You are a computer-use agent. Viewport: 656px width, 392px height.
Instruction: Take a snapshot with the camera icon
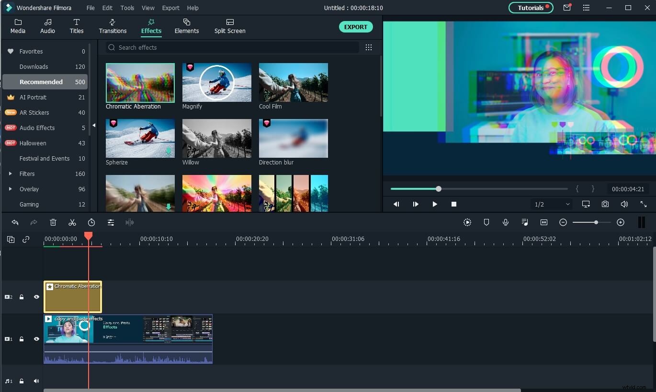point(605,204)
